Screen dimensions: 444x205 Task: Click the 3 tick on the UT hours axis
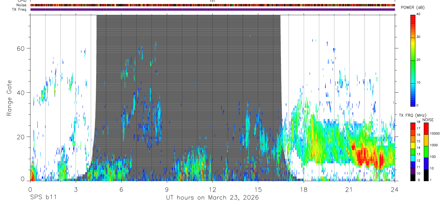[76, 189]
